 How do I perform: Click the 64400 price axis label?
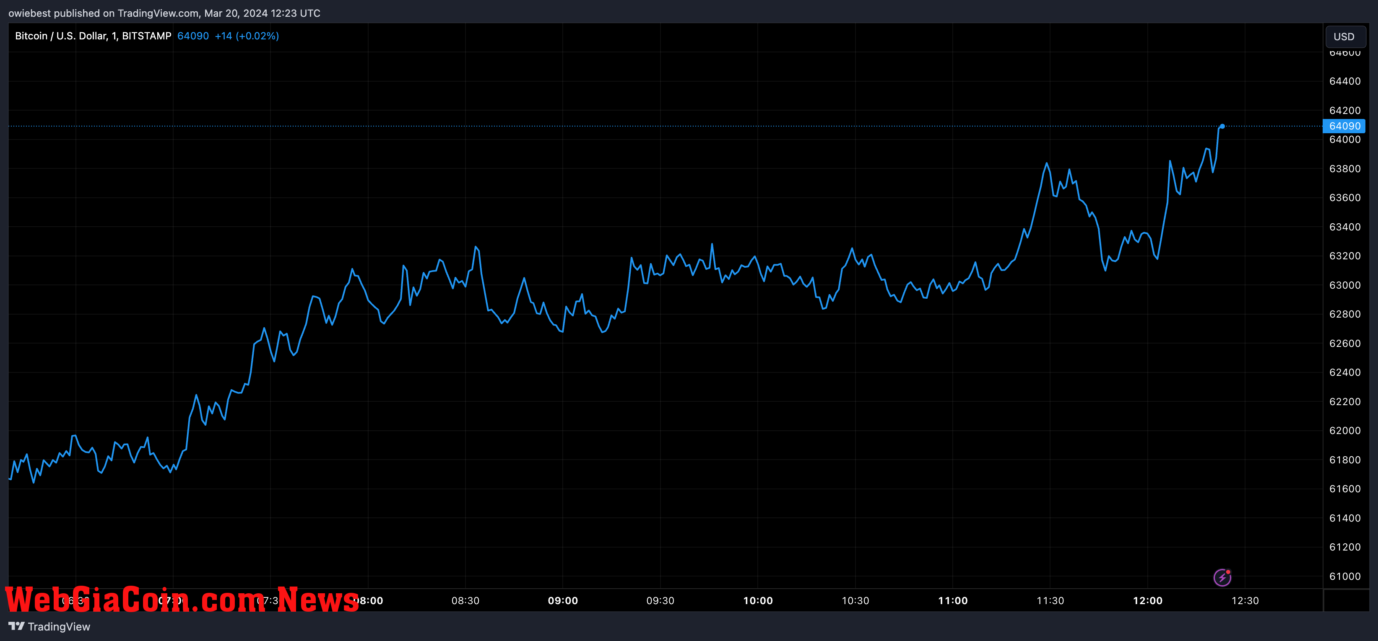1345,81
